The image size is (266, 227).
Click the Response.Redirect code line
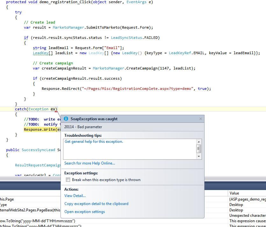(x=126, y=89)
